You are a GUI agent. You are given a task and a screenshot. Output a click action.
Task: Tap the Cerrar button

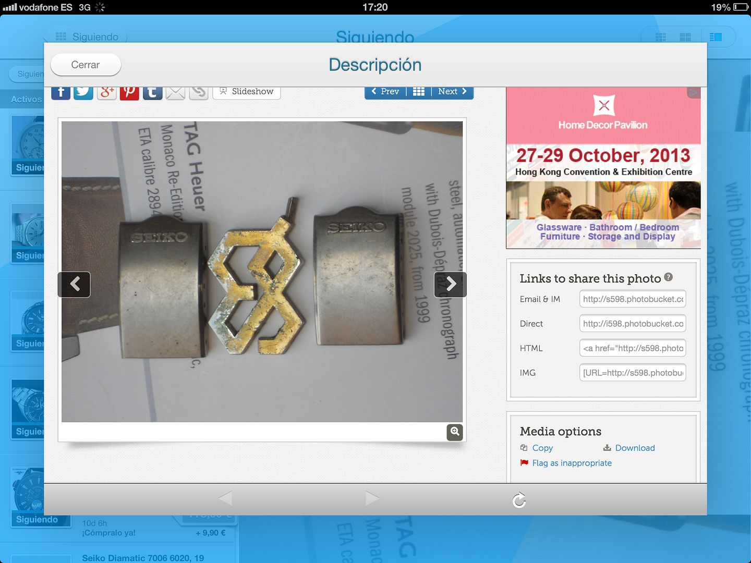pos(86,65)
